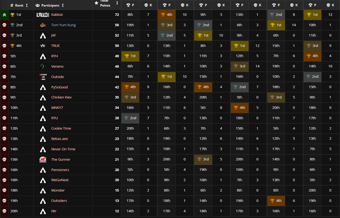Click the skull icon in PySoGood row
340x218 pixels.
(4, 87)
